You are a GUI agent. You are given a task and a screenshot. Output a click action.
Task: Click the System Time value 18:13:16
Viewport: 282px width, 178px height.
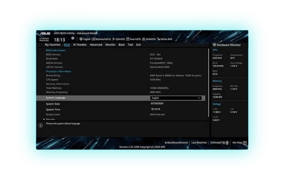tap(156, 109)
